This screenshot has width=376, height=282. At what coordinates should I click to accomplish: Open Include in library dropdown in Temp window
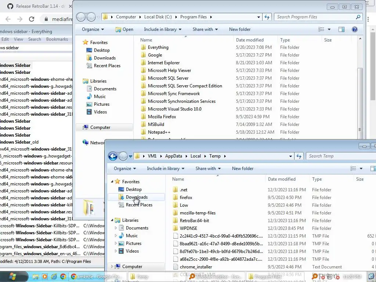[x=166, y=169]
